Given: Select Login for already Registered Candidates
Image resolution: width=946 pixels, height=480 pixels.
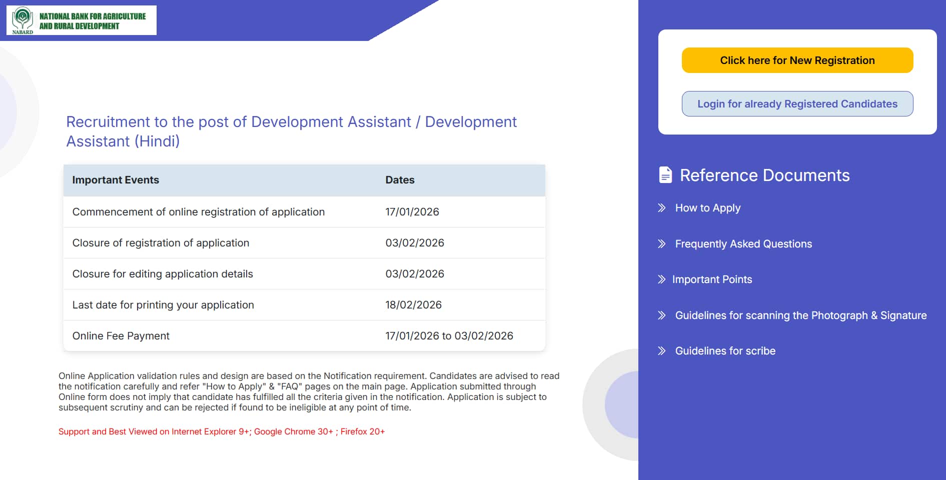Looking at the screenshot, I should coord(797,103).
